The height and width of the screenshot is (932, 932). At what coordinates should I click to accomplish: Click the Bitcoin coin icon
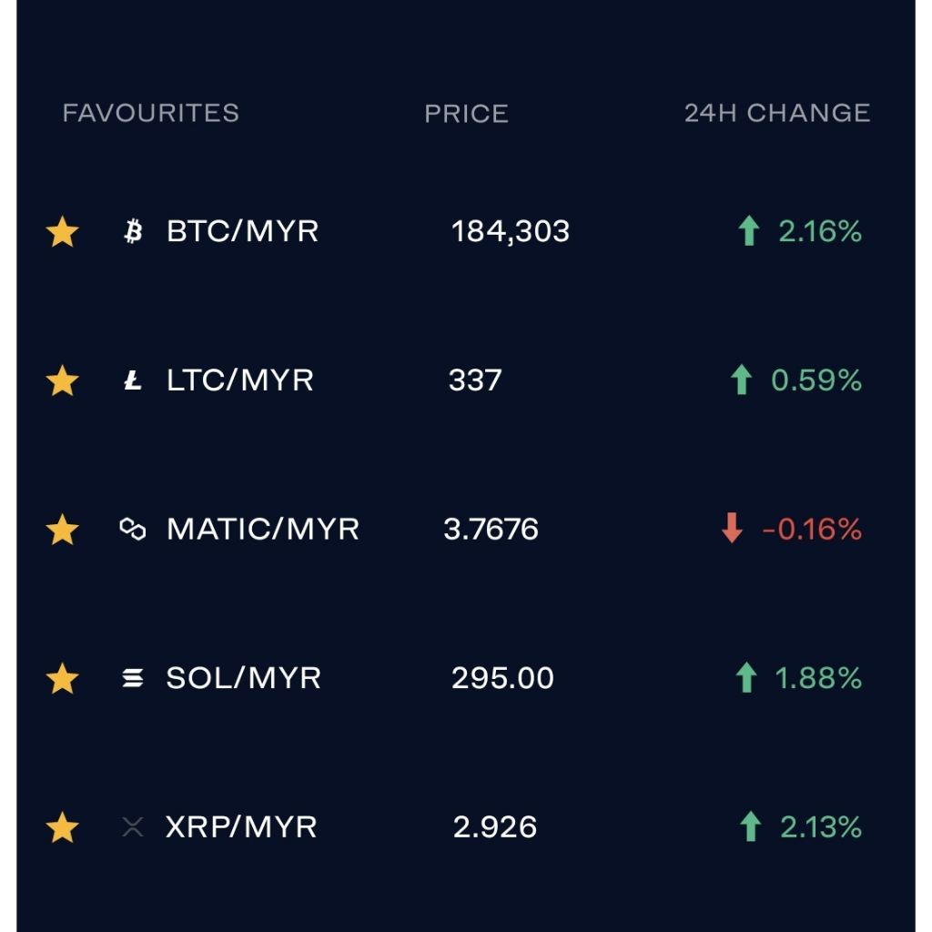pyautogui.click(x=133, y=231)
